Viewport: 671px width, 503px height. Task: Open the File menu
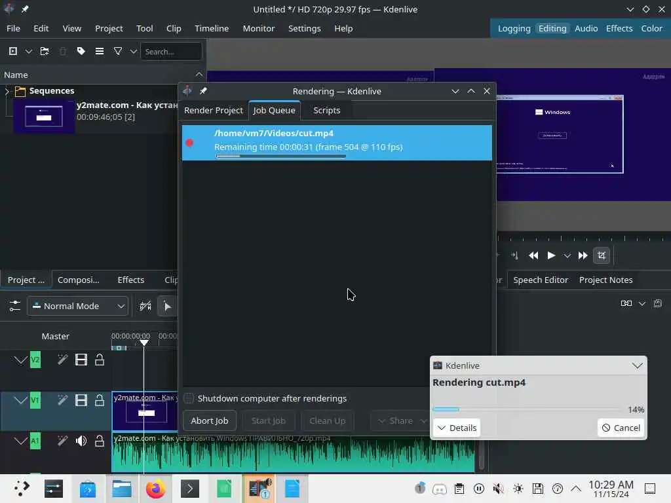13,28
